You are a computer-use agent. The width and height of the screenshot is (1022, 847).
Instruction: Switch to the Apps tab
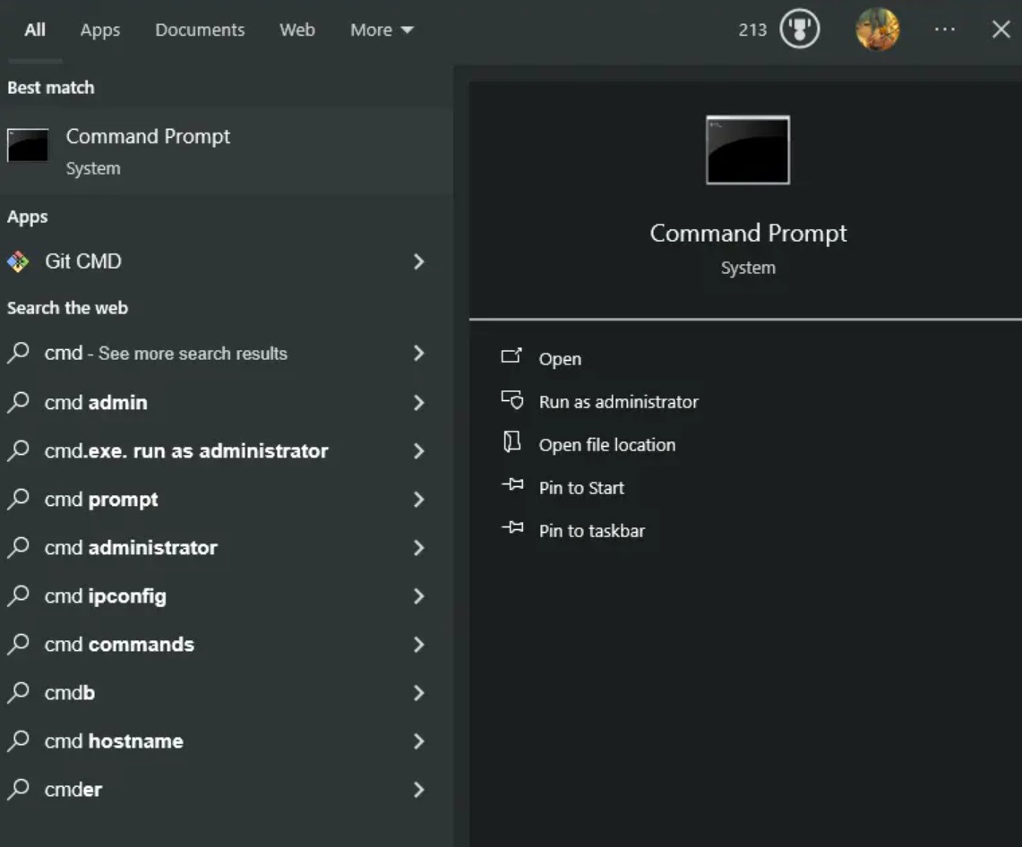(99, 30)
